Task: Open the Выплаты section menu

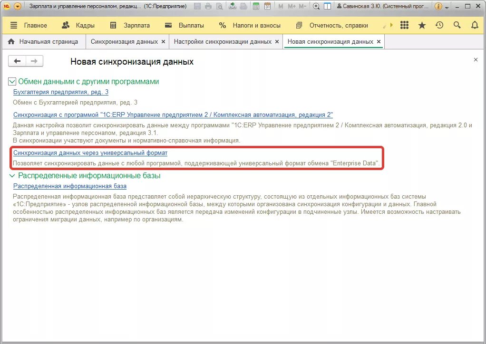Action: [191, 25]
